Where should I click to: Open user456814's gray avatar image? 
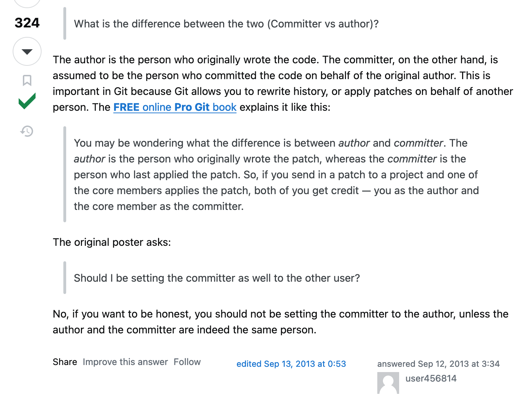pyautogui.click(x=388, y=383)
